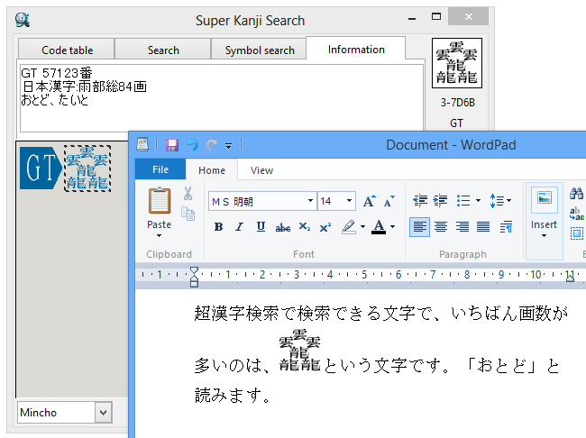The width and height of the screenshot is (586, 438).
Task: Click the Cut scissors icon
Action: pyautogui.click(x=188, y=193)
